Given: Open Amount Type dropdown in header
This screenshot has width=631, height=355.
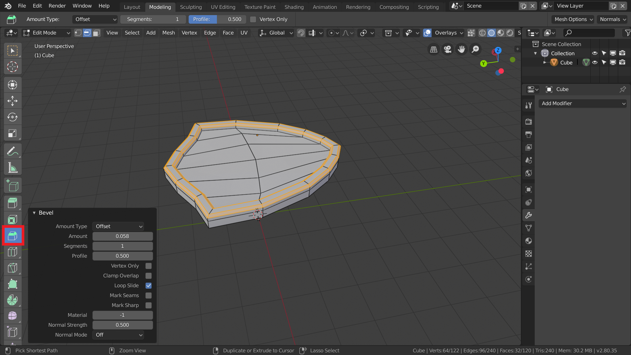Looking at the screenshot, I should coord(95,19).
